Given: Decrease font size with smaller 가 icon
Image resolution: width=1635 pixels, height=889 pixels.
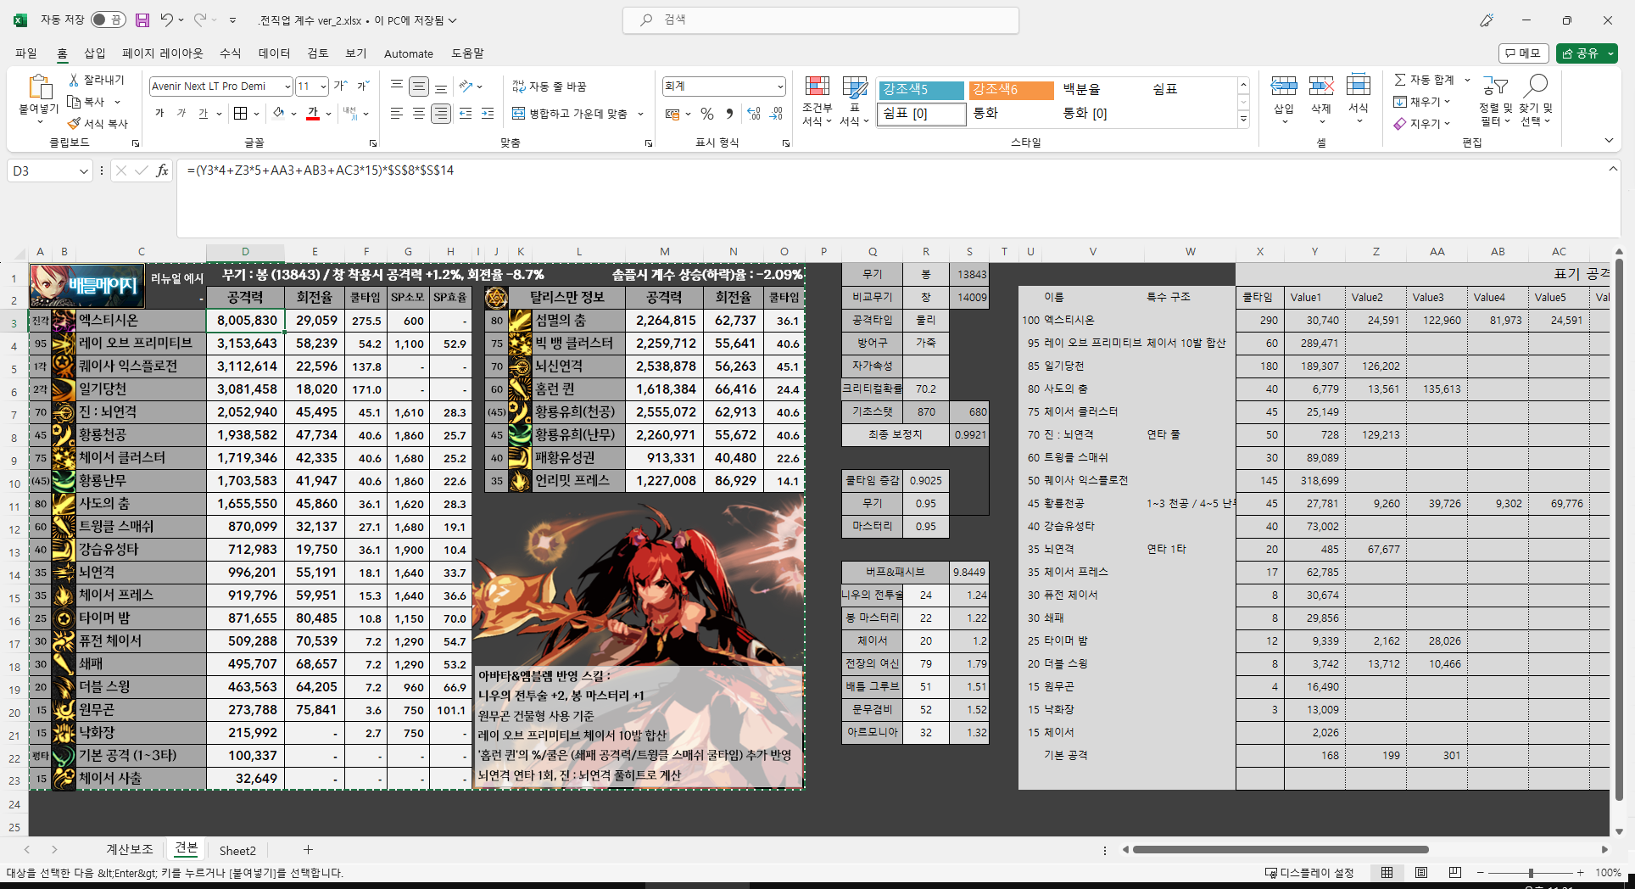Looking at the screenshot, I should coord(363,86).
